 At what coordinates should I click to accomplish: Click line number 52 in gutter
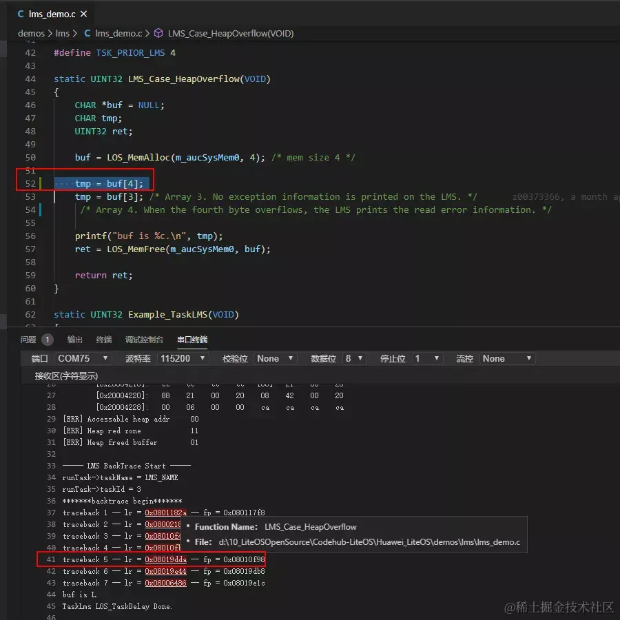pyautogui.click(x=30, y=183)
